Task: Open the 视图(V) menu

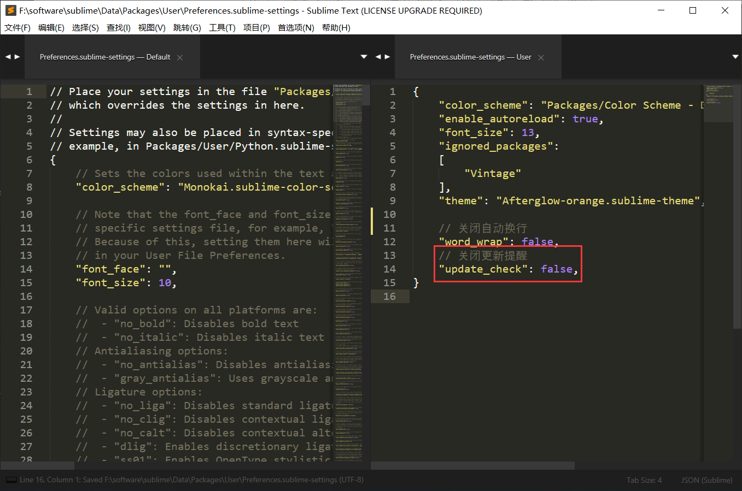Action: 152,28
